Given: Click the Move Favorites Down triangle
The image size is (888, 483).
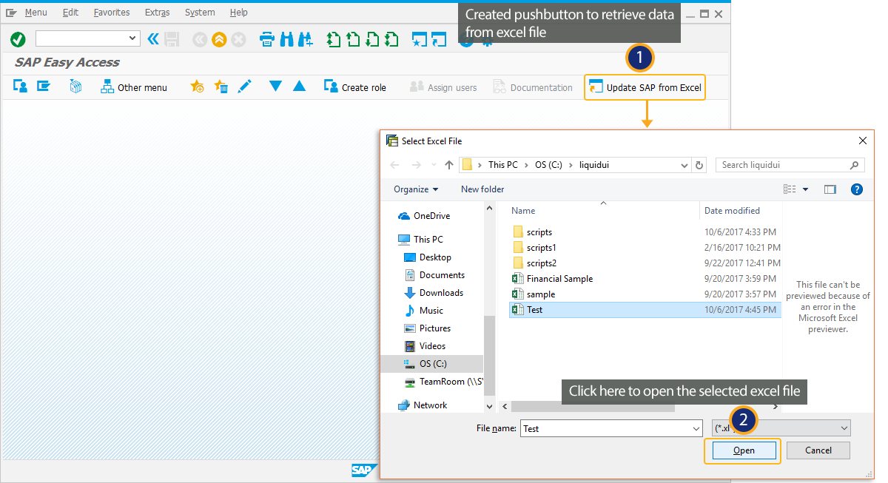Looking at the screenshot, I should click(276, 87).
